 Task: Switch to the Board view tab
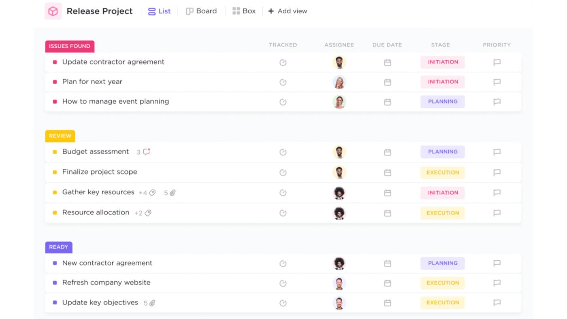[x=201, y=11]
